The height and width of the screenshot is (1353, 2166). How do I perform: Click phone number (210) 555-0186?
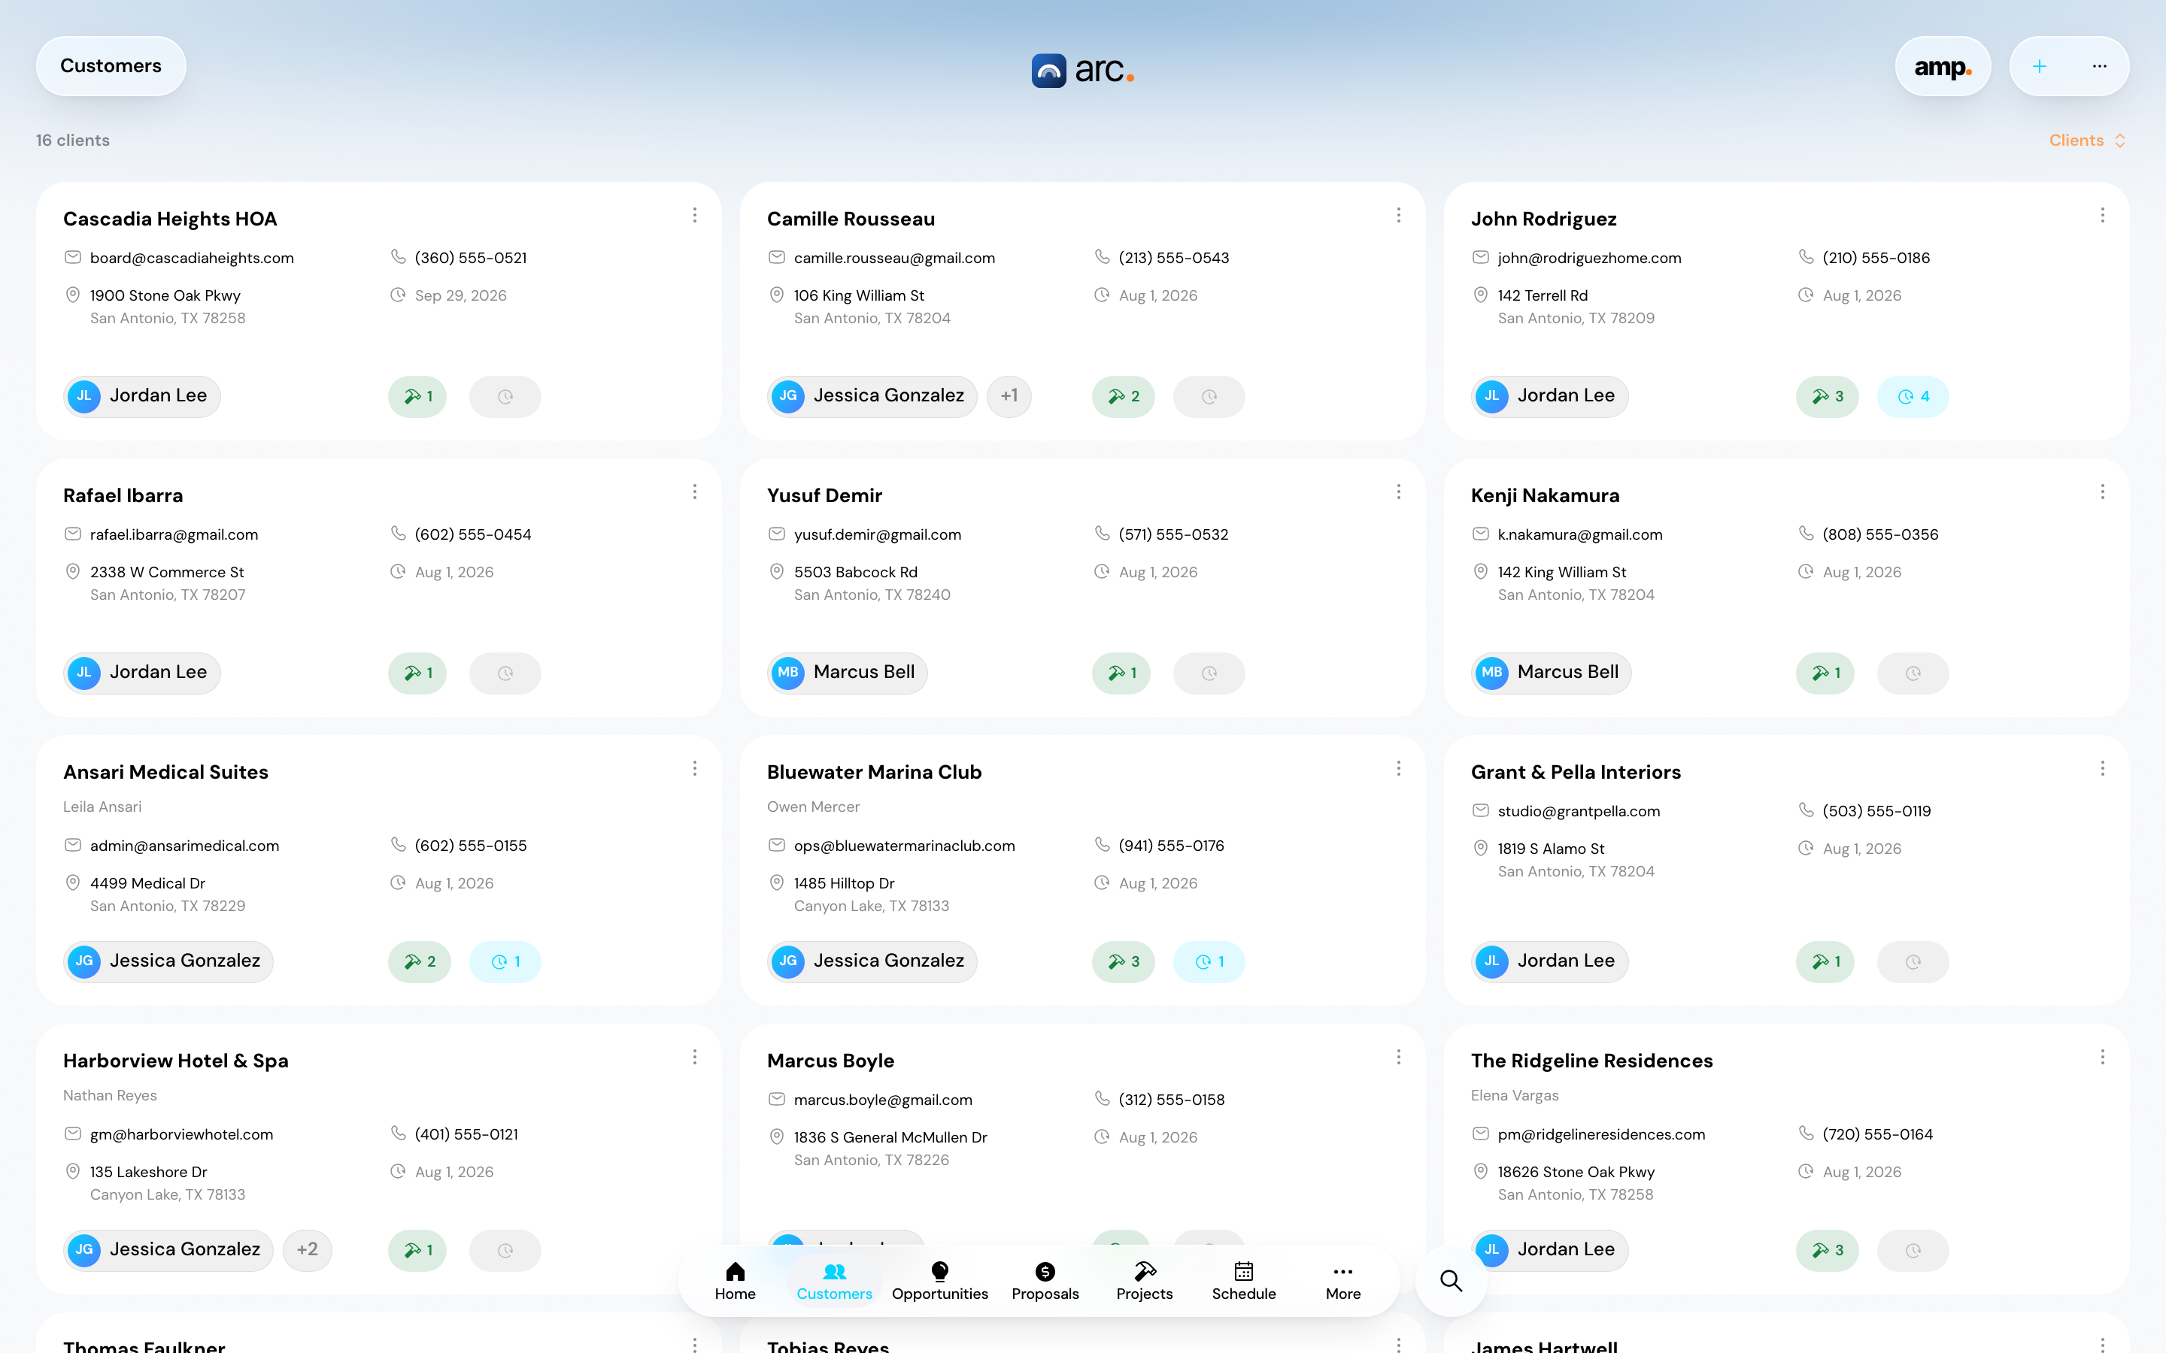pyautogui.click(x=1876, y=258)
